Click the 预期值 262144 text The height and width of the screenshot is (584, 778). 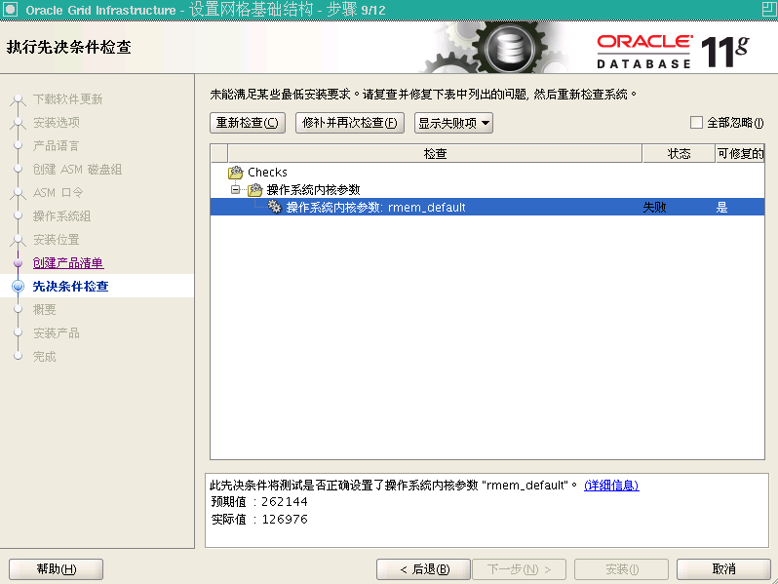(259, 502)
